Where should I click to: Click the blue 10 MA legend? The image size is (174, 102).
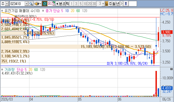pos(67,11)
